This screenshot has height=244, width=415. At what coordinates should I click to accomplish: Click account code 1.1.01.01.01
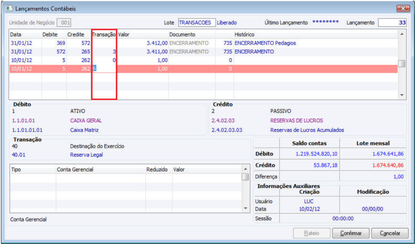27,130
